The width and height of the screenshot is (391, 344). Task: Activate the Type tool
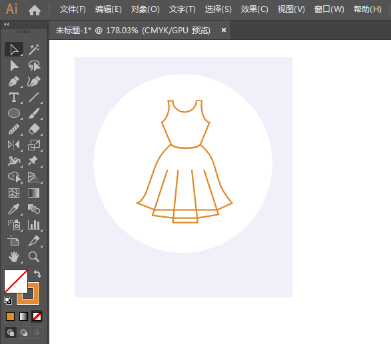[14, 97]
